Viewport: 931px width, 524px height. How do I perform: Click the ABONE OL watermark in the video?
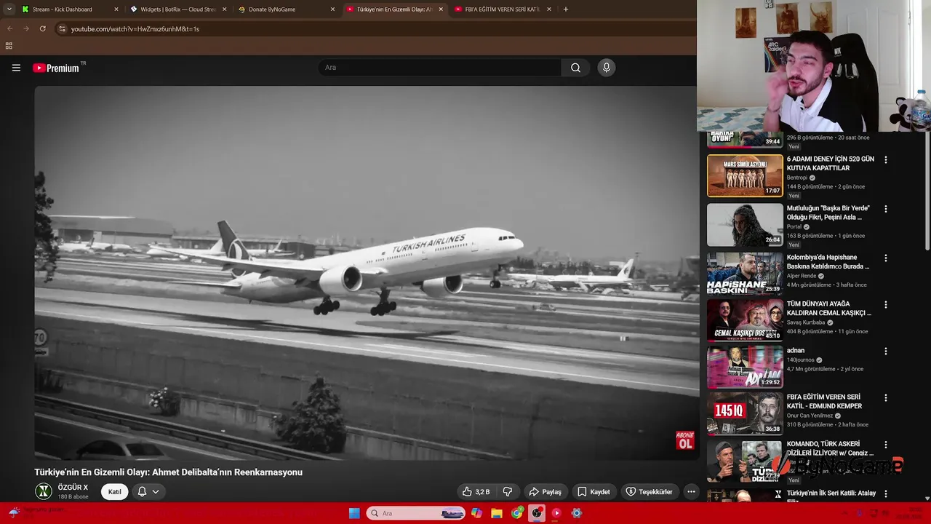(684, 440)
